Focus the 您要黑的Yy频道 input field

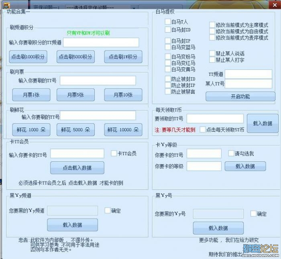pos(73,210)
